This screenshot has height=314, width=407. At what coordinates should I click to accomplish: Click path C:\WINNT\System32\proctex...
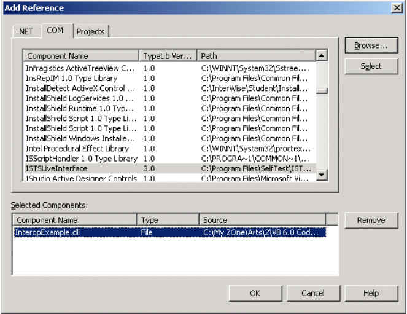point(255,149)
